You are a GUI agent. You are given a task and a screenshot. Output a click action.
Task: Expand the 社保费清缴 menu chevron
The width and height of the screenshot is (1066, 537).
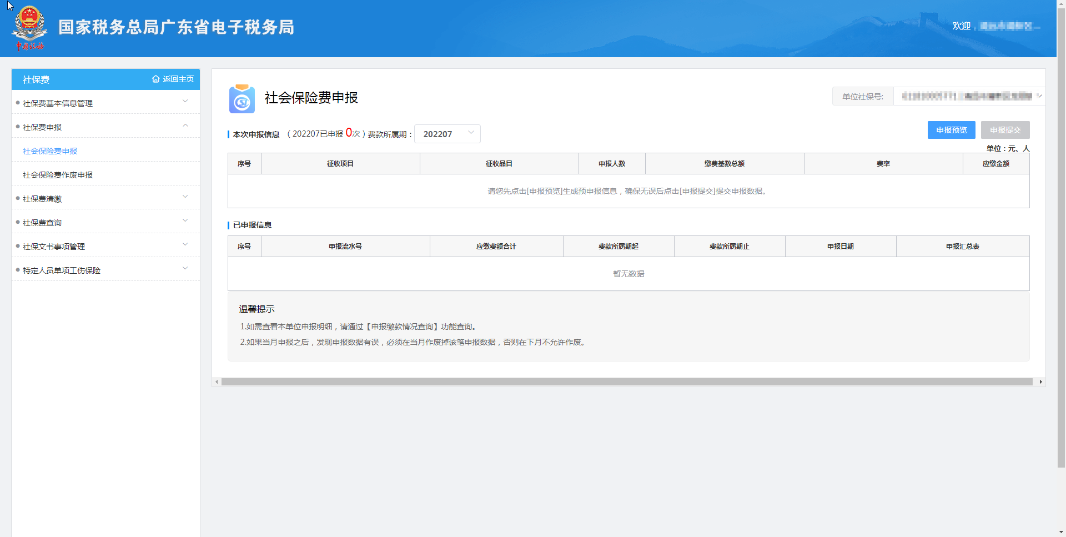pos(185,197)
